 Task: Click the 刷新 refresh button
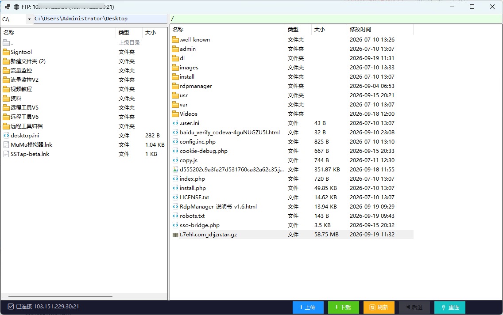coord(379,307)
